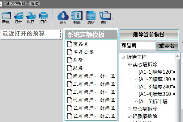Select tree item [A1-4]墙厚360mm
Screen dimensions: 183x122
point(157,94)
